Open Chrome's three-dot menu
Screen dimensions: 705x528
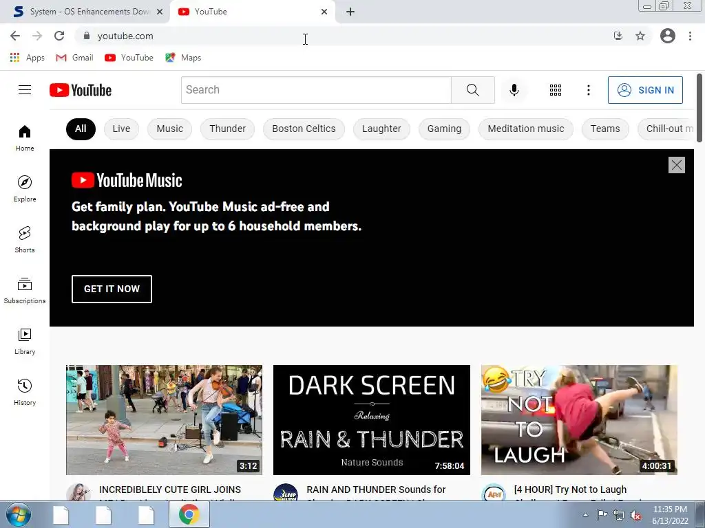[x=690, y=36]
